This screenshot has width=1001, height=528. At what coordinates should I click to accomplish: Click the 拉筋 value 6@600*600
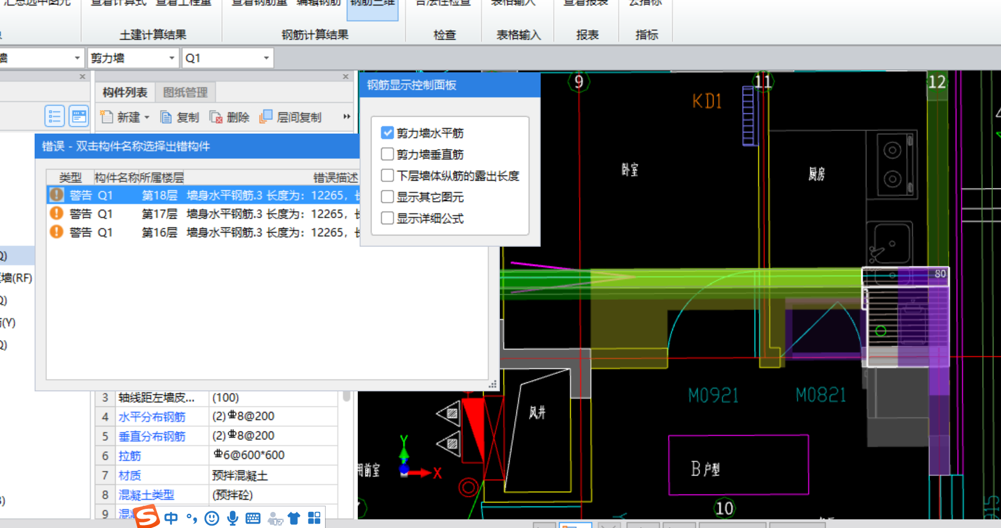pos(249,455)
